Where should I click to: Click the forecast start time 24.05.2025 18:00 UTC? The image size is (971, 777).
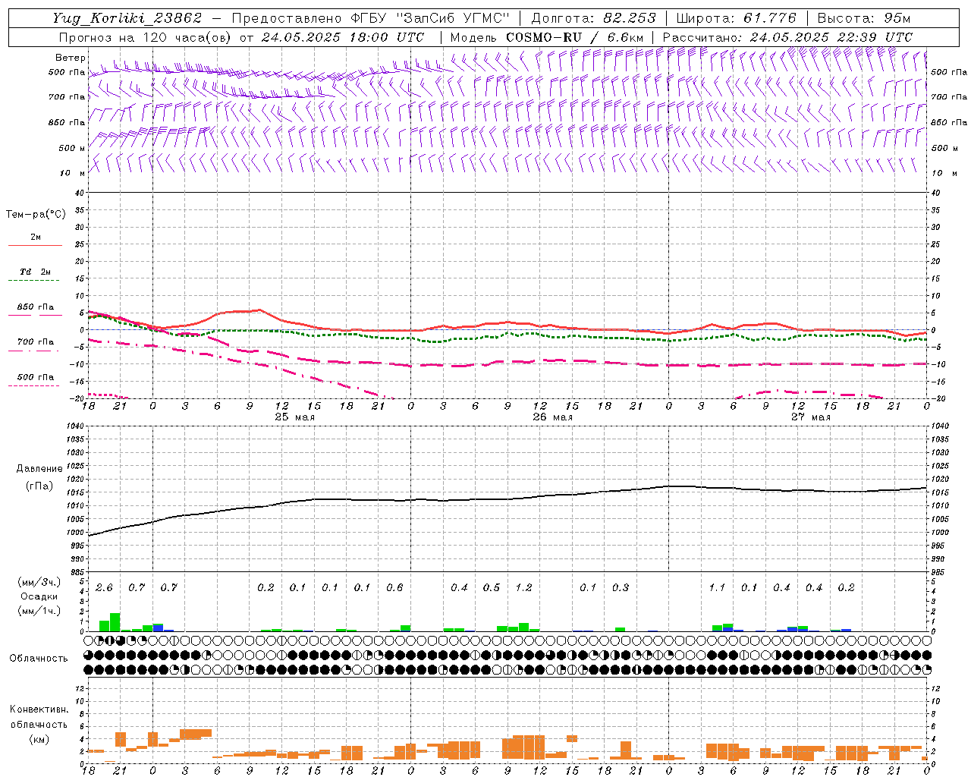coord(343,37)
